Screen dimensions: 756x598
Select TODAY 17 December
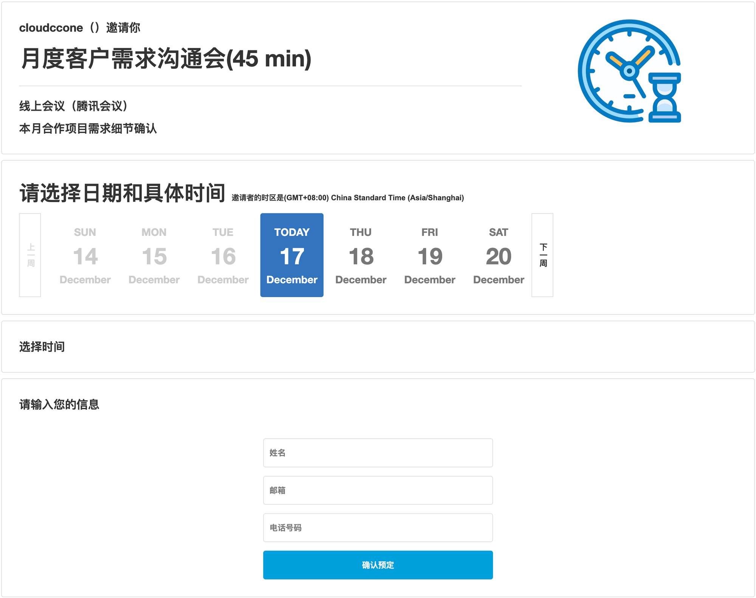pyautogui.click(x=292, y=255)
